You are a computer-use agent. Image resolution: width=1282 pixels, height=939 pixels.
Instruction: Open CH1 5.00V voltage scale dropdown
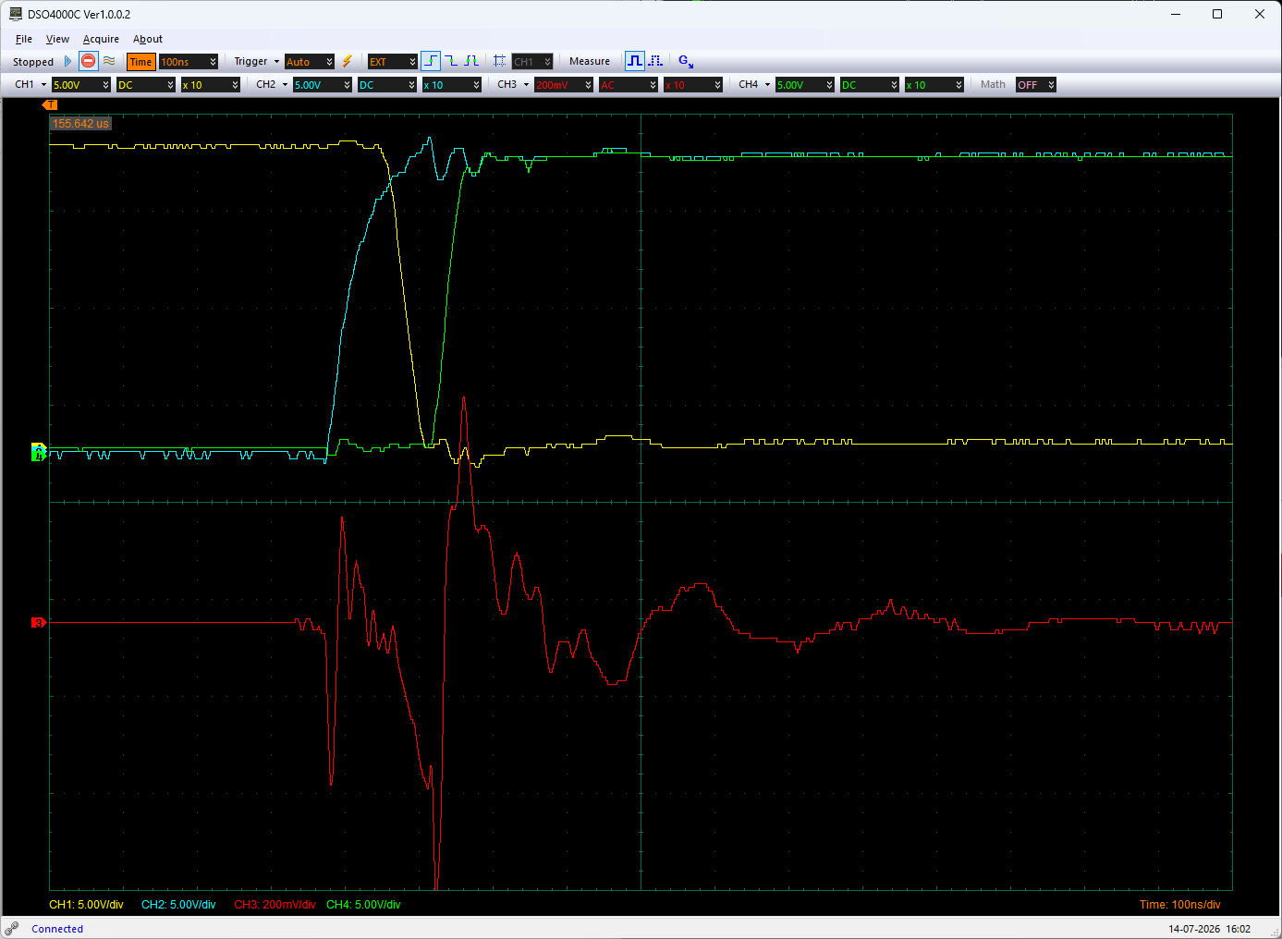[81, 85]
